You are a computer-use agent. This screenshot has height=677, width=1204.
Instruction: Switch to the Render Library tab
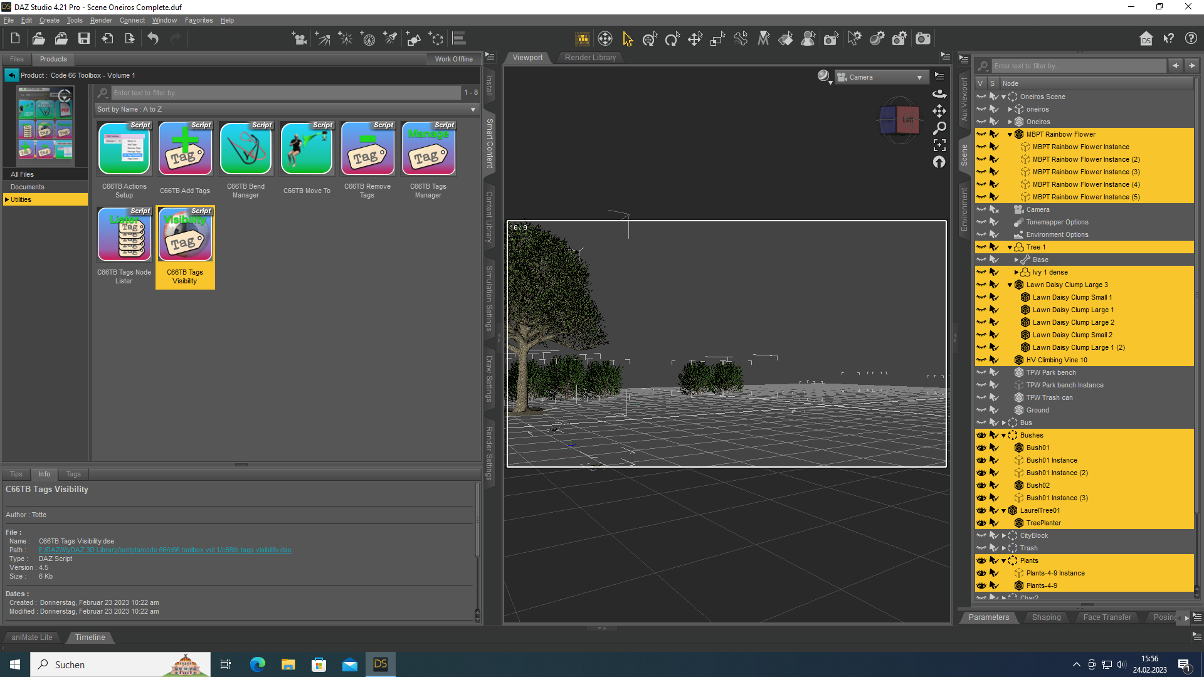click(590, 58)
